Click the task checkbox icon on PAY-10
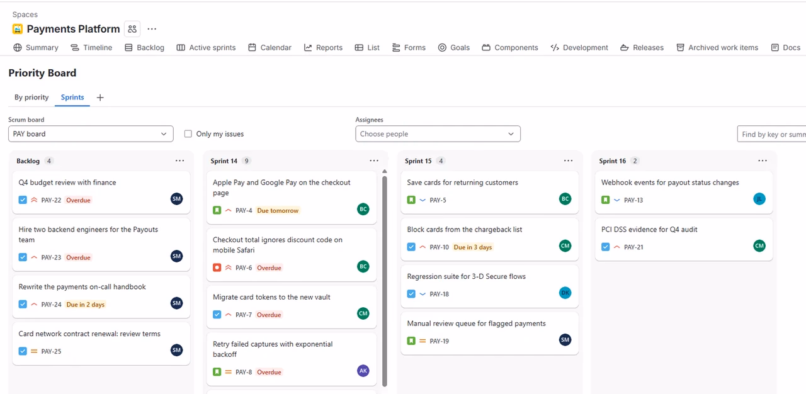The width and height of the screenshot is (806, 394). (x=411, y=247)
